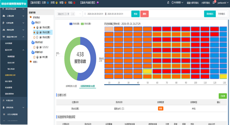This screenshot has height=125, width=230.
Task: Click the green 已处理 button
Action: pyautogui.click(x=223, y=96)
